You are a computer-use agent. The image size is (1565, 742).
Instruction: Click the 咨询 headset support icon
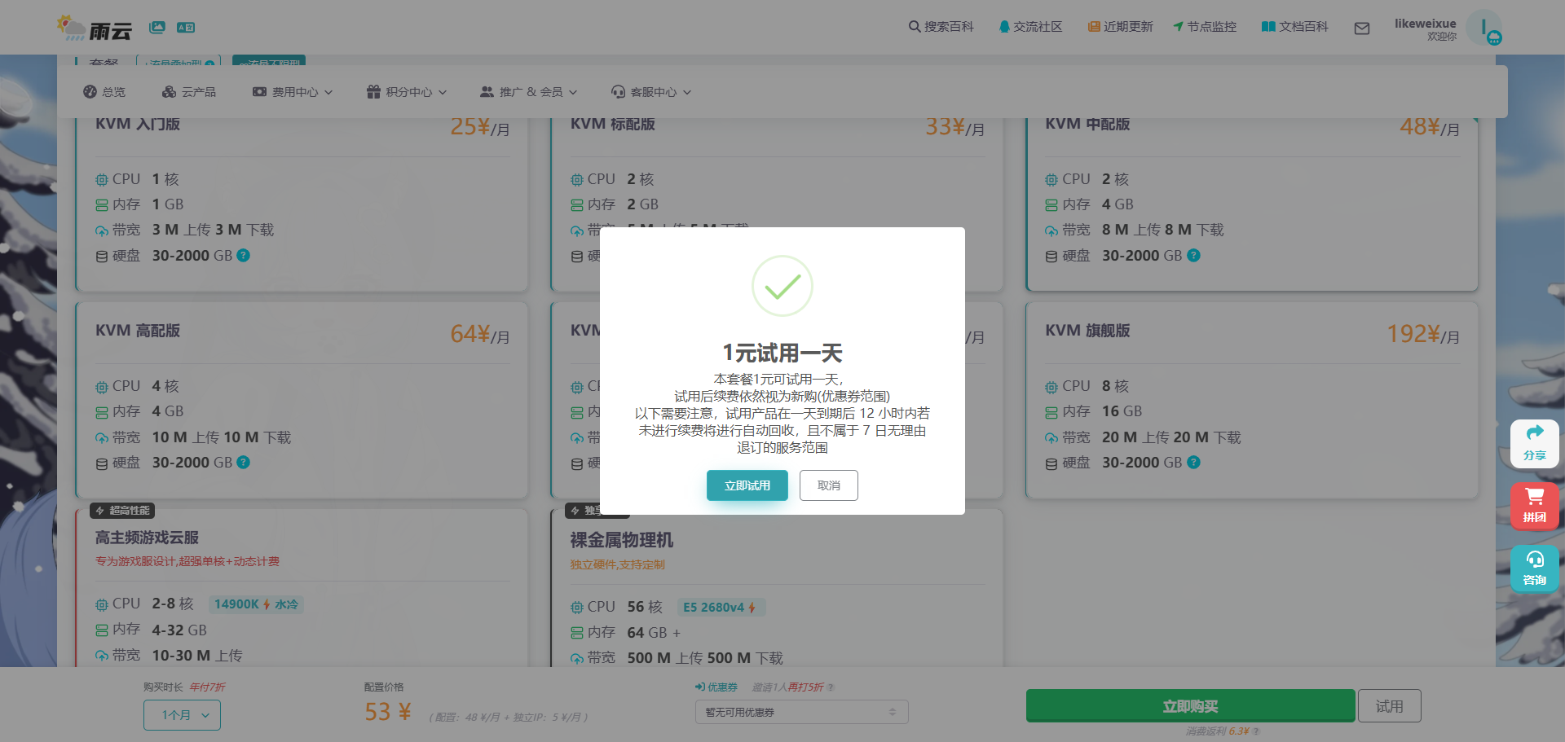tap(1534, 568)
